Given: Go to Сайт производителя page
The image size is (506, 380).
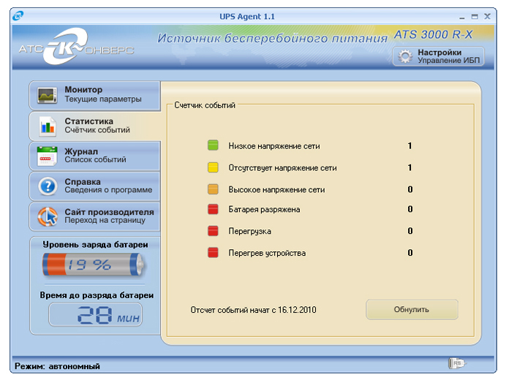Looking at the screenshot, I should 95,217.
